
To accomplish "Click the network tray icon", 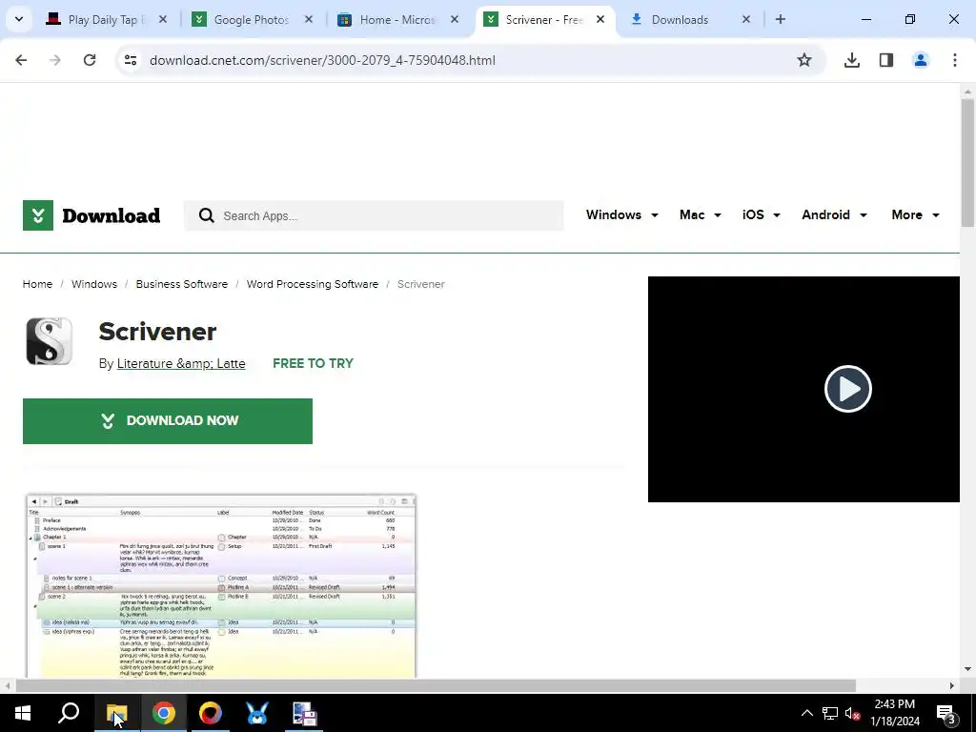I will pos(830,713).
